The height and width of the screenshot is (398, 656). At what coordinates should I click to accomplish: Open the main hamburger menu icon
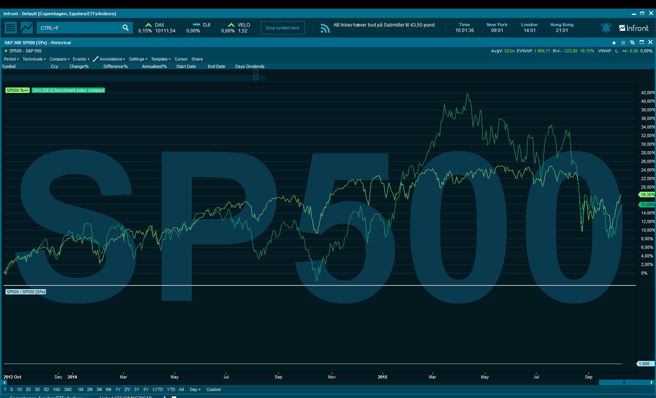pyautogui.click(x=11, y=28)
